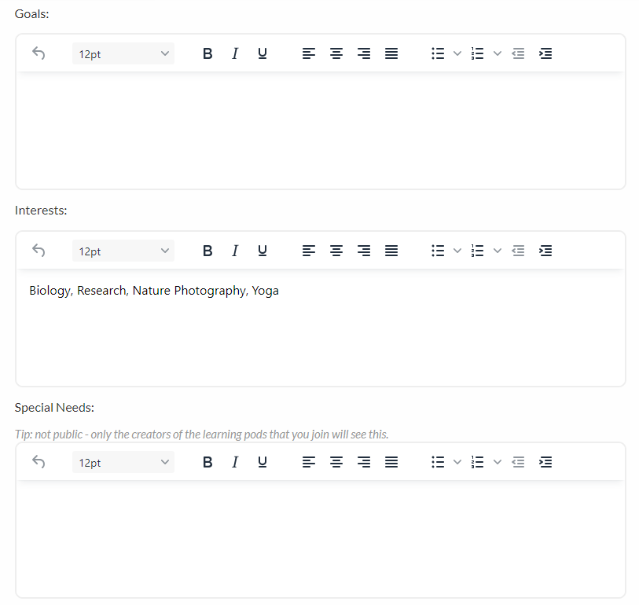Viewport: 639px width, 605px height.
Task: Toggle bold in the Goals editor
Action: tap(207, 53)
